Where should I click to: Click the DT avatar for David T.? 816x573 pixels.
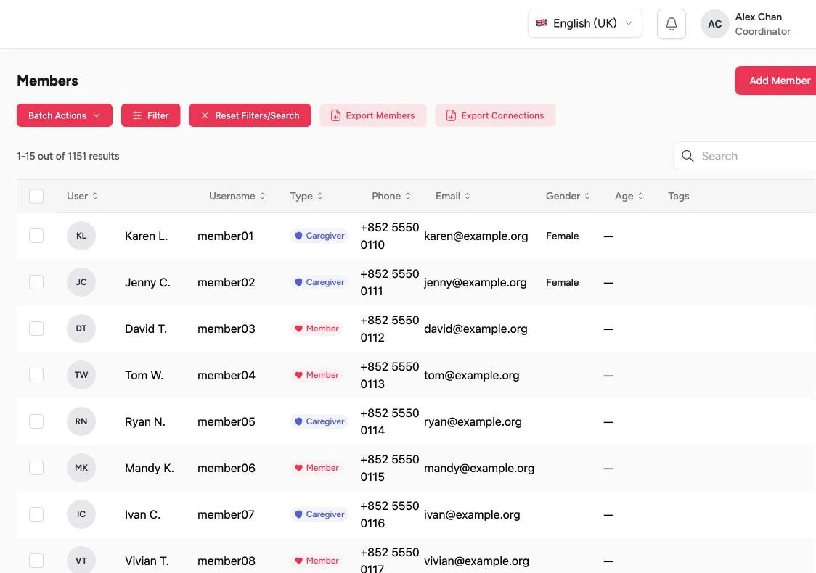[x=81, y=329]
